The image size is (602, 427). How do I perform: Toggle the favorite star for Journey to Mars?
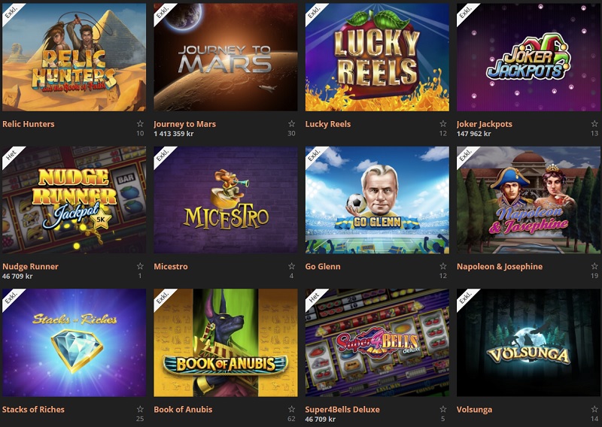(x=291, y=123)
